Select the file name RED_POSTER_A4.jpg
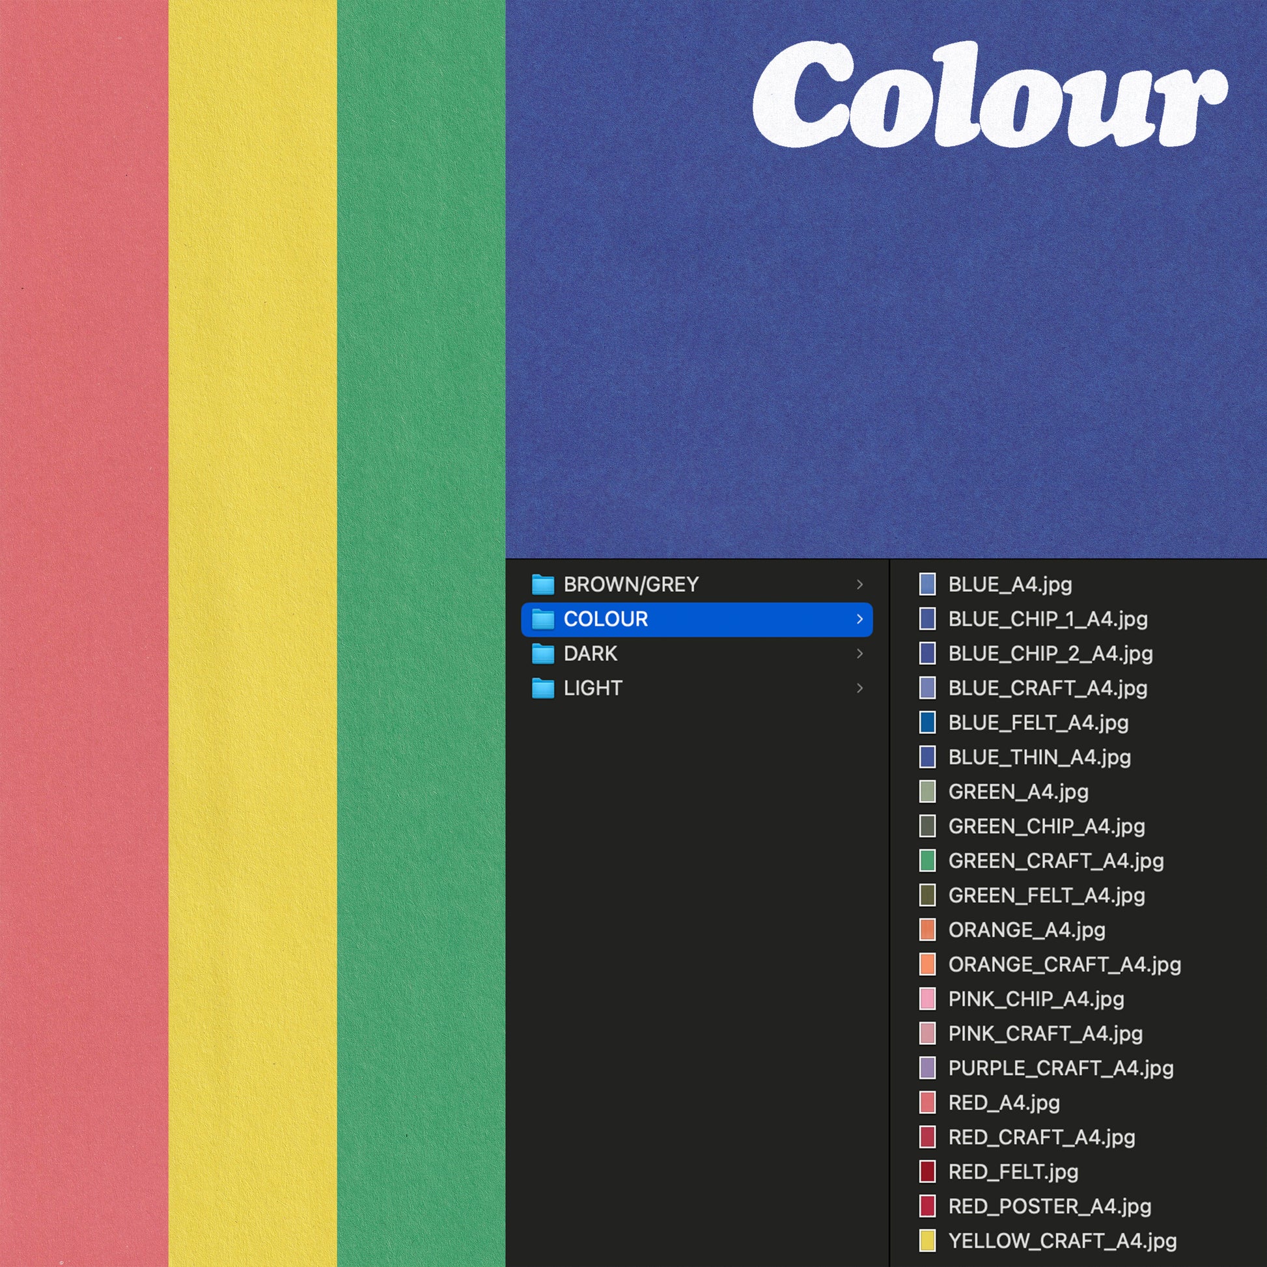Viewport: 1267px width, 1267px height. tap(1050, 1206)
